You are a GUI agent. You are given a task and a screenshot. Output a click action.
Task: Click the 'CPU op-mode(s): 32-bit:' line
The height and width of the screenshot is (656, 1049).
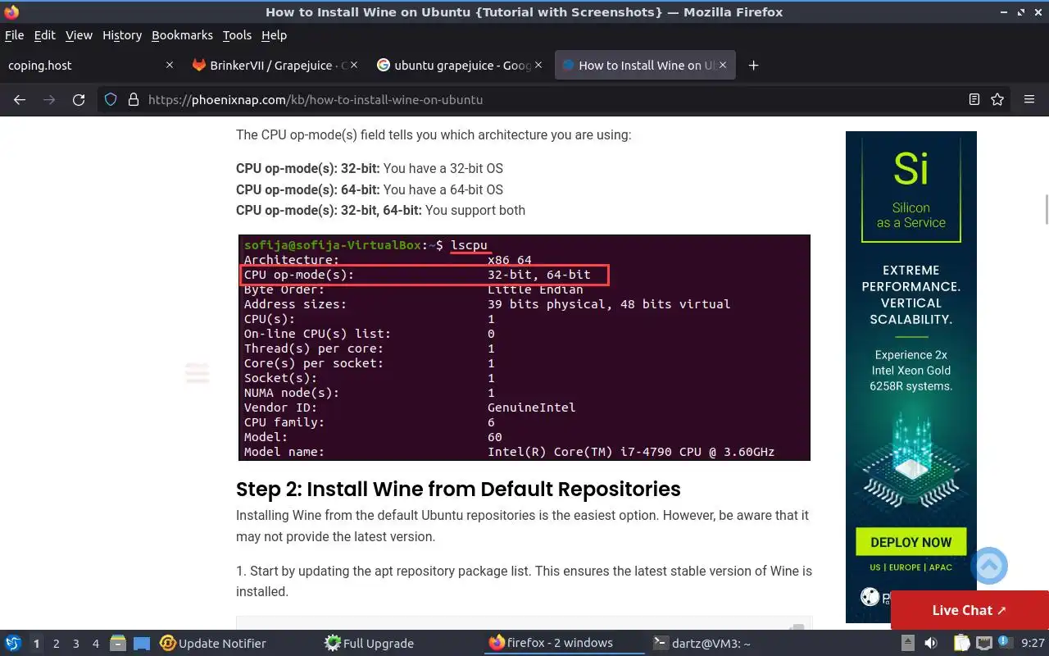(x=370, y=168)
